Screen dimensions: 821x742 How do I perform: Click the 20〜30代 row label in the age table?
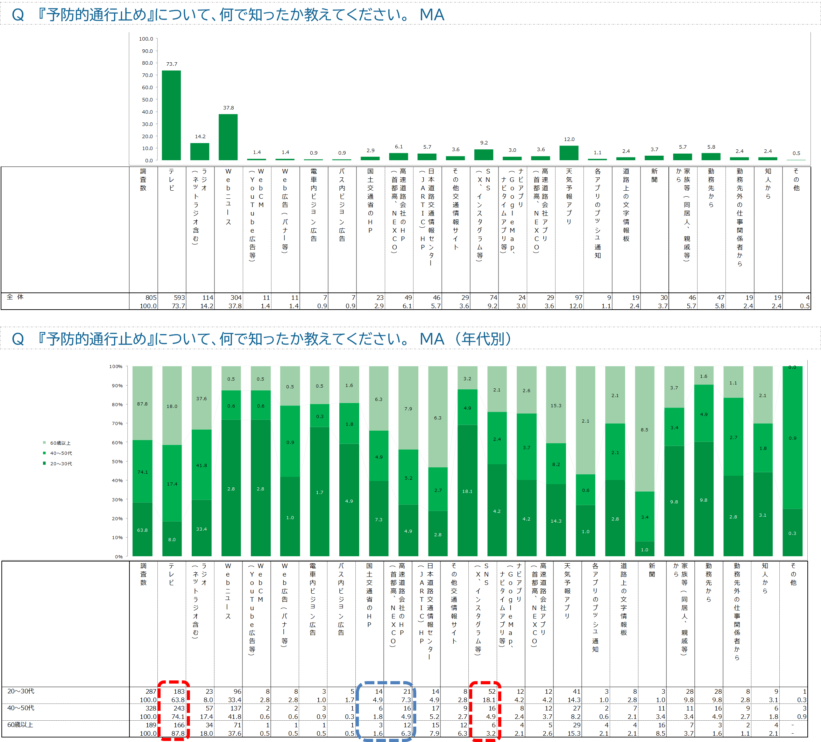coord(21,691)
